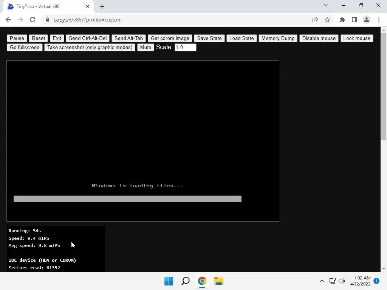The width and height of the screenshot is (387, 290).
Task: Open the notification badge icon
Action: (376, 281)
